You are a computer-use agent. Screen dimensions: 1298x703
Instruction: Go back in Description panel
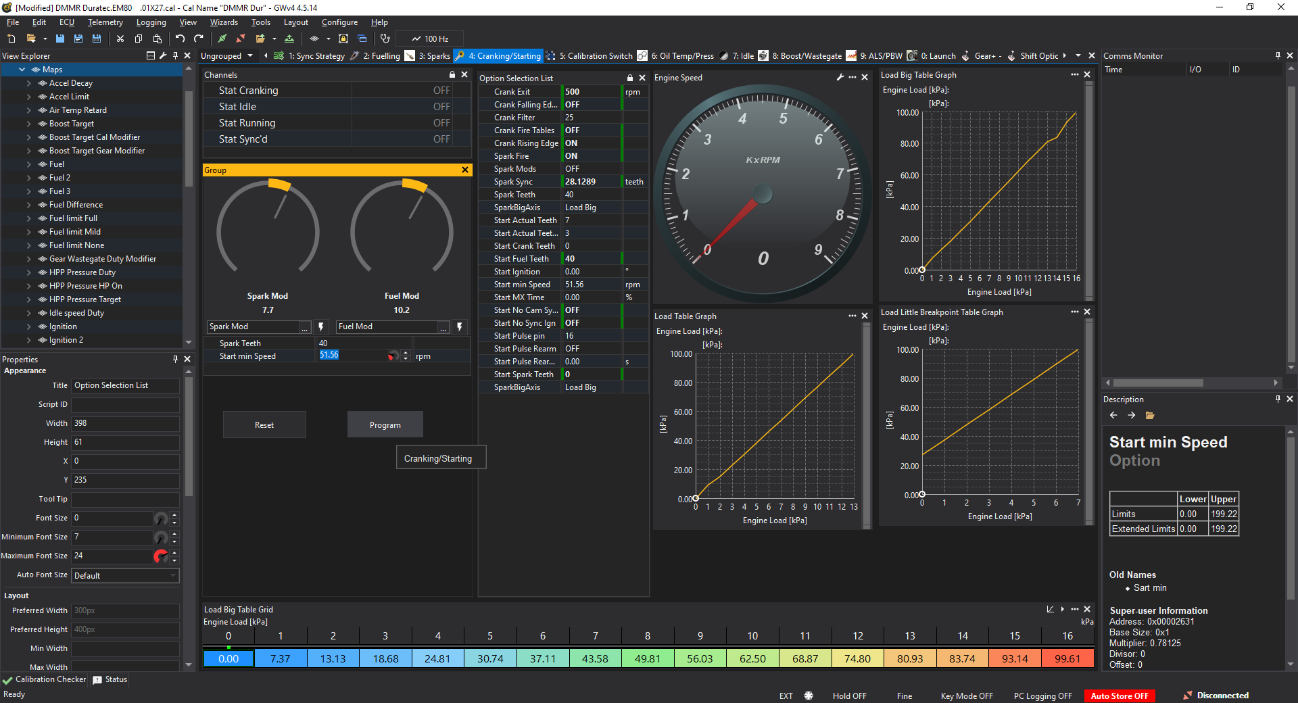coord(1113,415)
